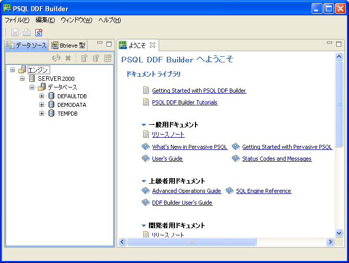Select the TEMPDB database in tree
The width and height of the screenshot is (349, 263).
coord(67,114)
